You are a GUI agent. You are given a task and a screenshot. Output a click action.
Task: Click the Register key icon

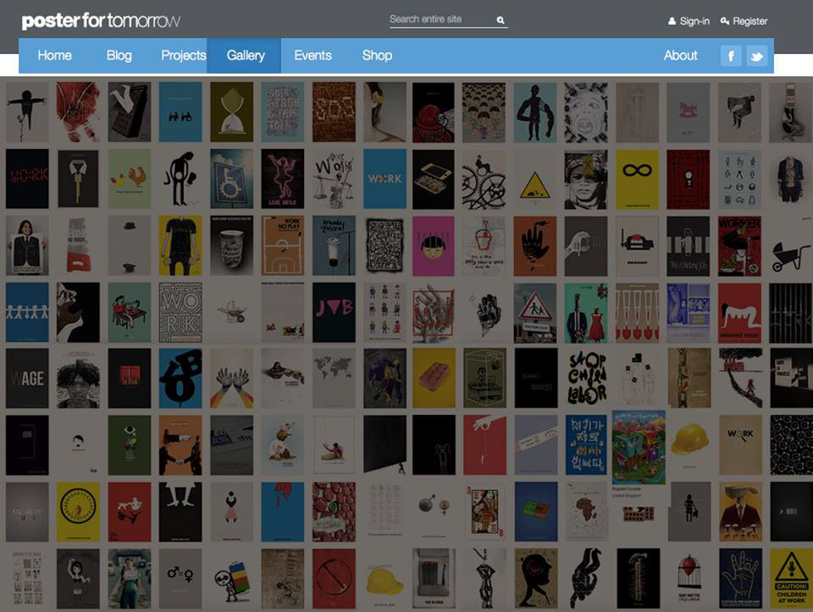click(725, 20)
